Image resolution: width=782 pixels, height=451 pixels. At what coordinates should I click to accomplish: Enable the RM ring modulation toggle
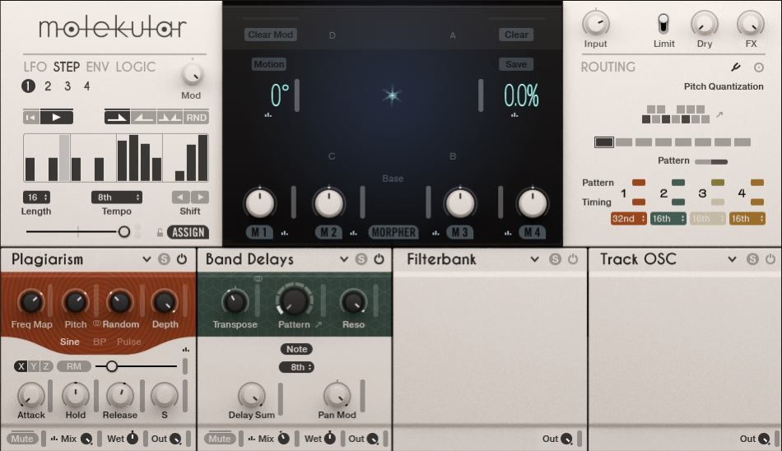click(x=73, y=366)
